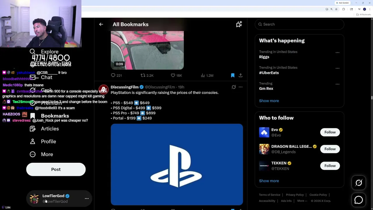Click Chrome's zoom magnifier icon
Screen dimensions: 373x210
pyautogui.click(x=331, y=9)
